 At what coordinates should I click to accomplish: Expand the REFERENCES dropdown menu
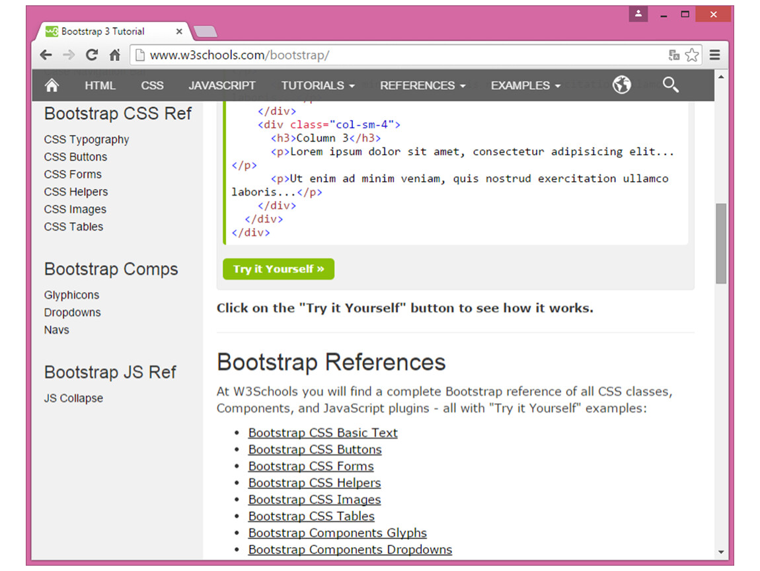(x=422, y=85)
